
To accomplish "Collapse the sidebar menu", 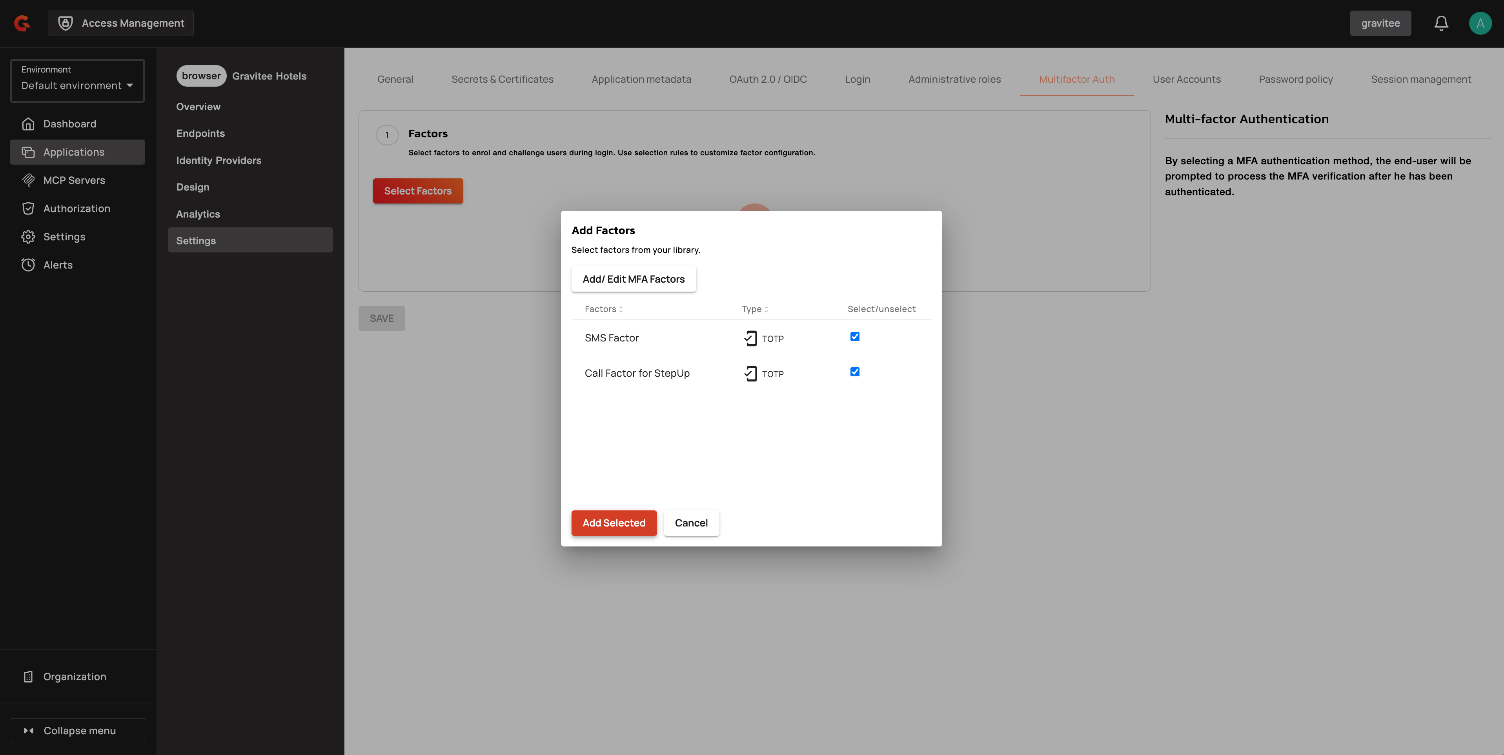I will 77,730.
